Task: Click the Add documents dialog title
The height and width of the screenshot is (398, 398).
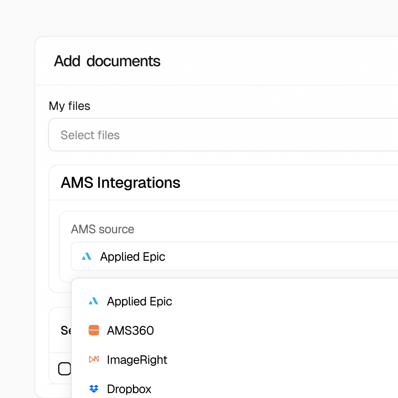Action: 107,61
